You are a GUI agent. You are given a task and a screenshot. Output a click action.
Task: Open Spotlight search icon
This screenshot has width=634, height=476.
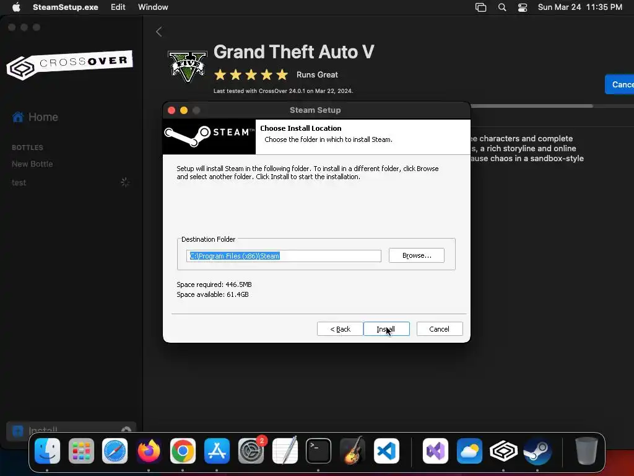click(502, 7)
